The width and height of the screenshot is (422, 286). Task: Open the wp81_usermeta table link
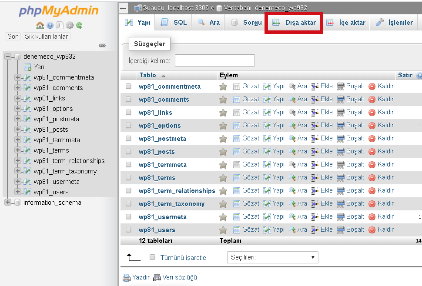[163, 217]
